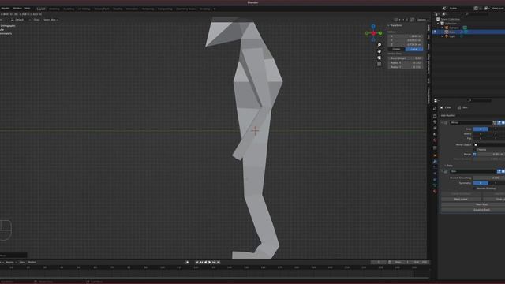Switch the vertex transform to Local
This screenshot has height=284, width=505.
coord(414,49)
